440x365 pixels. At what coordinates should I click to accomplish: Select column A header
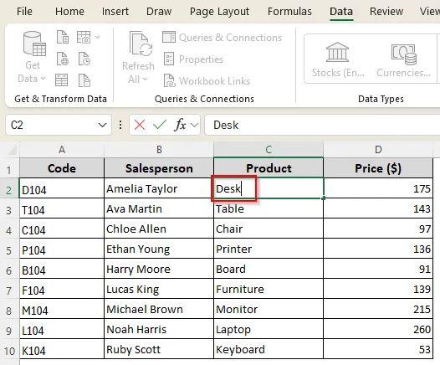tap(62, 150)
